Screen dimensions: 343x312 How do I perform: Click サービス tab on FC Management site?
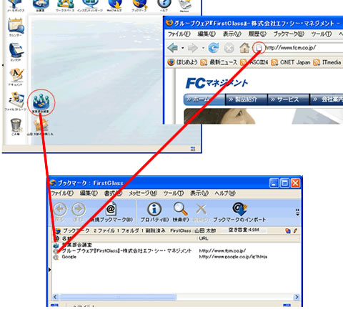(288, 99)
